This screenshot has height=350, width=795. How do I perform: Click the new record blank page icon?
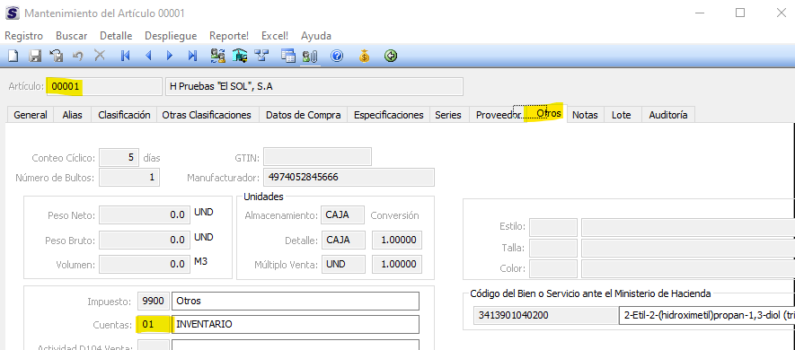pyautogui.click(x=13, y=56)
